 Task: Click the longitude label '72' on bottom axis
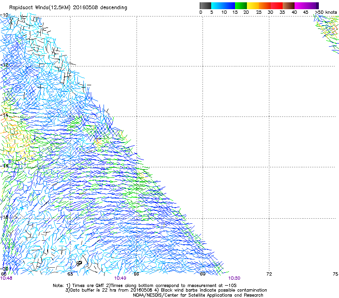click(x=269, y=274)
